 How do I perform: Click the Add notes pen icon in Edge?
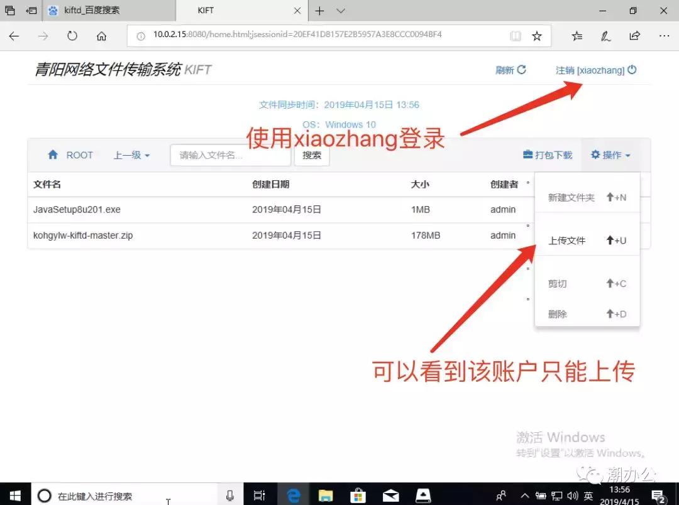tap(605, 36)
